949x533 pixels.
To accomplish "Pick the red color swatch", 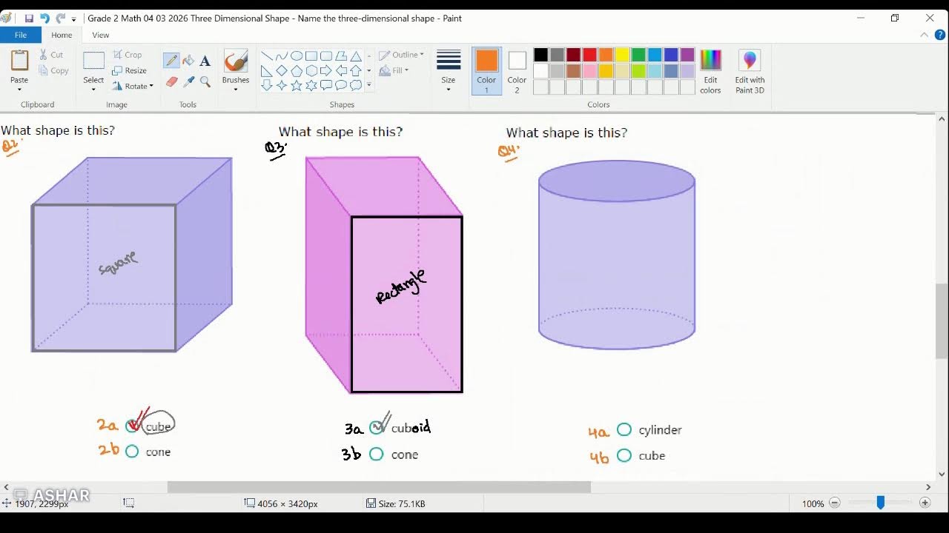I will coord(589,55).
